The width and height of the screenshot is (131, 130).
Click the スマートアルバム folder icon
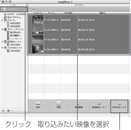5,29
